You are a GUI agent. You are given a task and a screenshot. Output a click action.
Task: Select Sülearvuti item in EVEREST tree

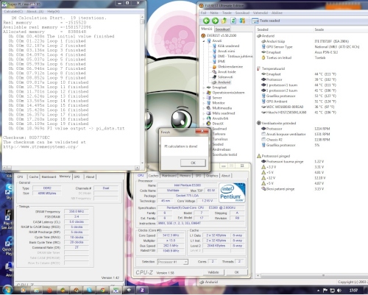click(222, 77)
